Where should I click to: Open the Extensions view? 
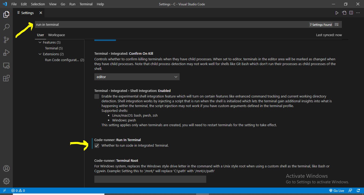[6, 78]
